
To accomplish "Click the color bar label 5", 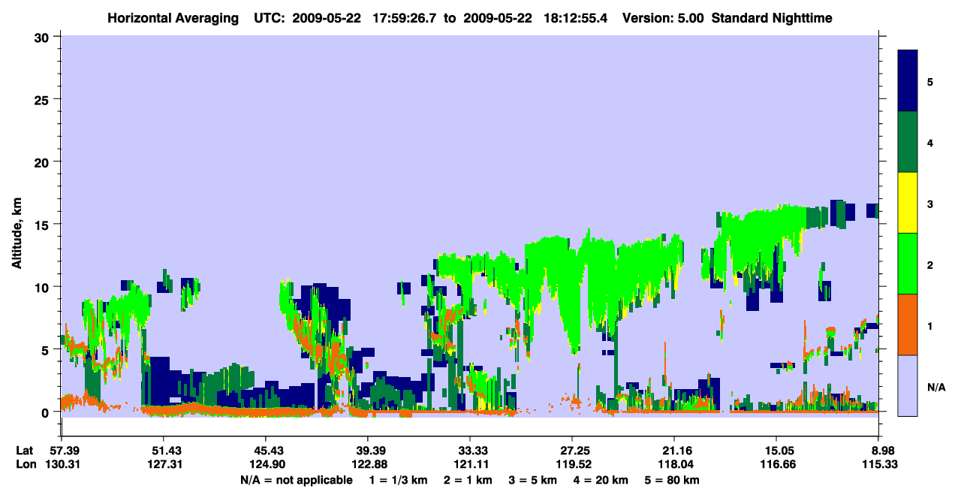I will click(929, 81).
